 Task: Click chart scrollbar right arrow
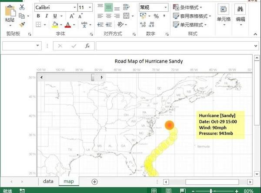tap(102, 77)
